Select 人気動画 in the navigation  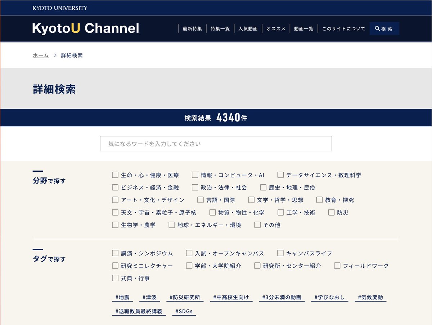coord(248,29)
